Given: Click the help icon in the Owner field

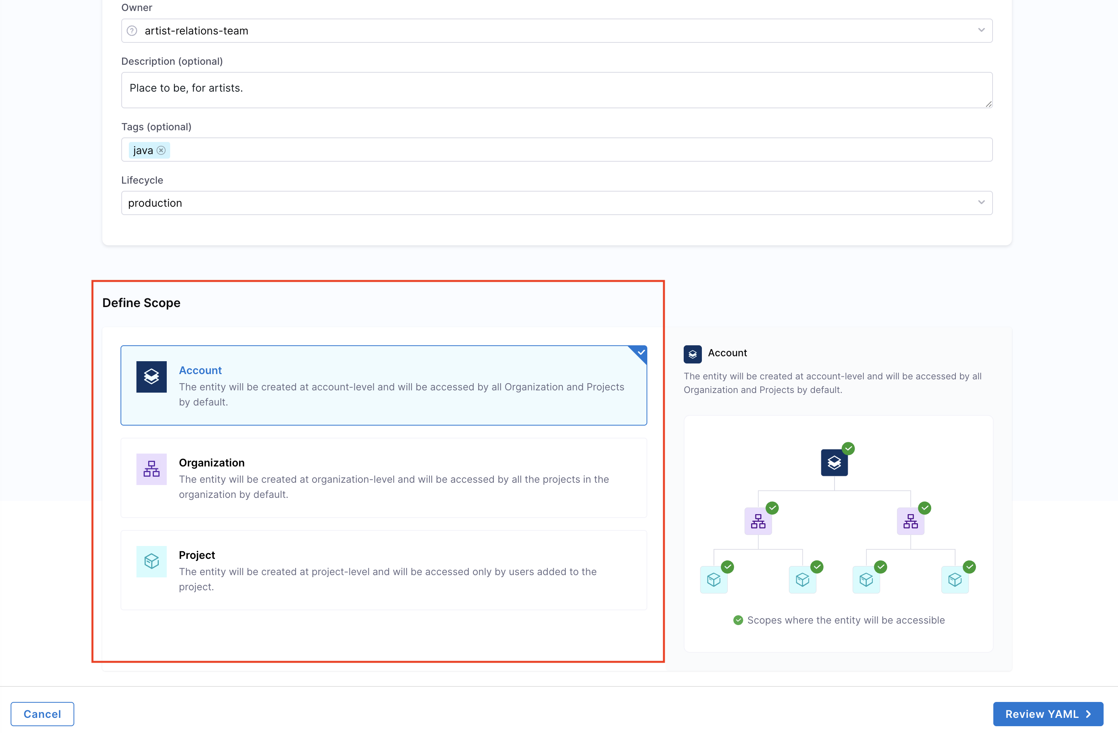Looking at the screenshot, I should pos(132,31).
